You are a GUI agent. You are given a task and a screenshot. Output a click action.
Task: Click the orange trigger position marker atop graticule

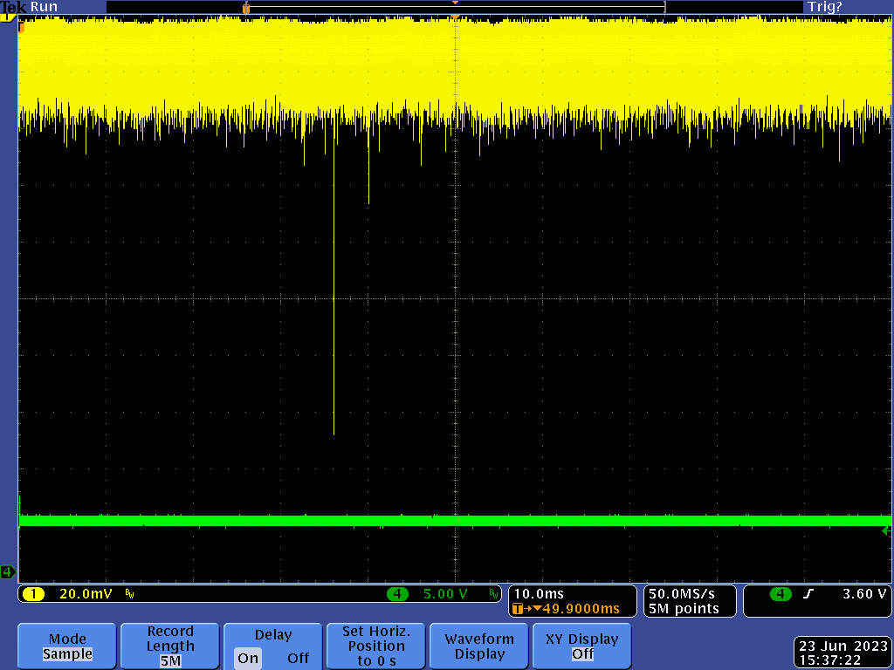(455, 18)
